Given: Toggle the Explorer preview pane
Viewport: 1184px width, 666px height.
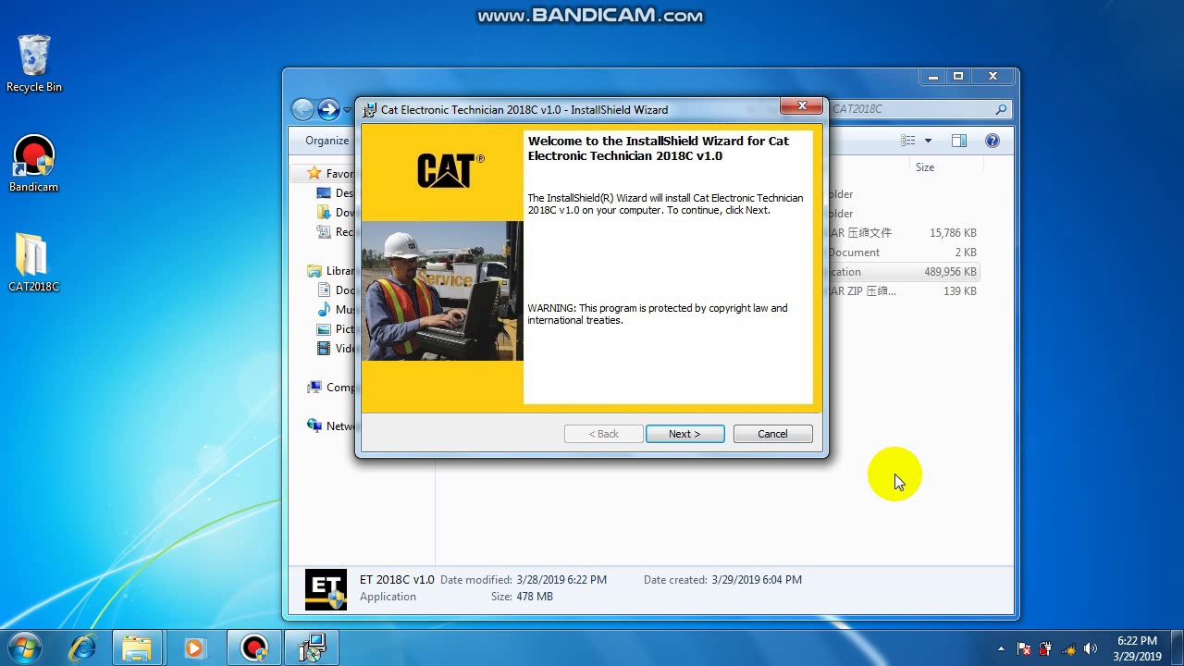Looking at the screenshot, I should click(x=959, y=141).
